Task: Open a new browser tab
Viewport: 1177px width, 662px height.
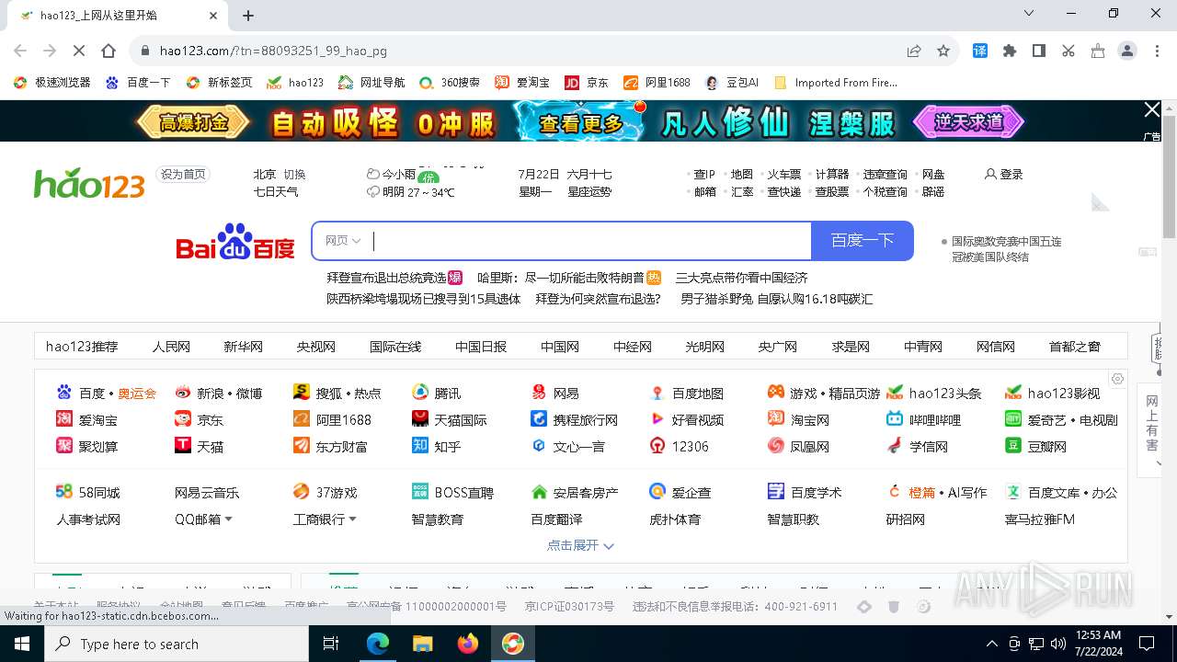Action: click(248, 15)
